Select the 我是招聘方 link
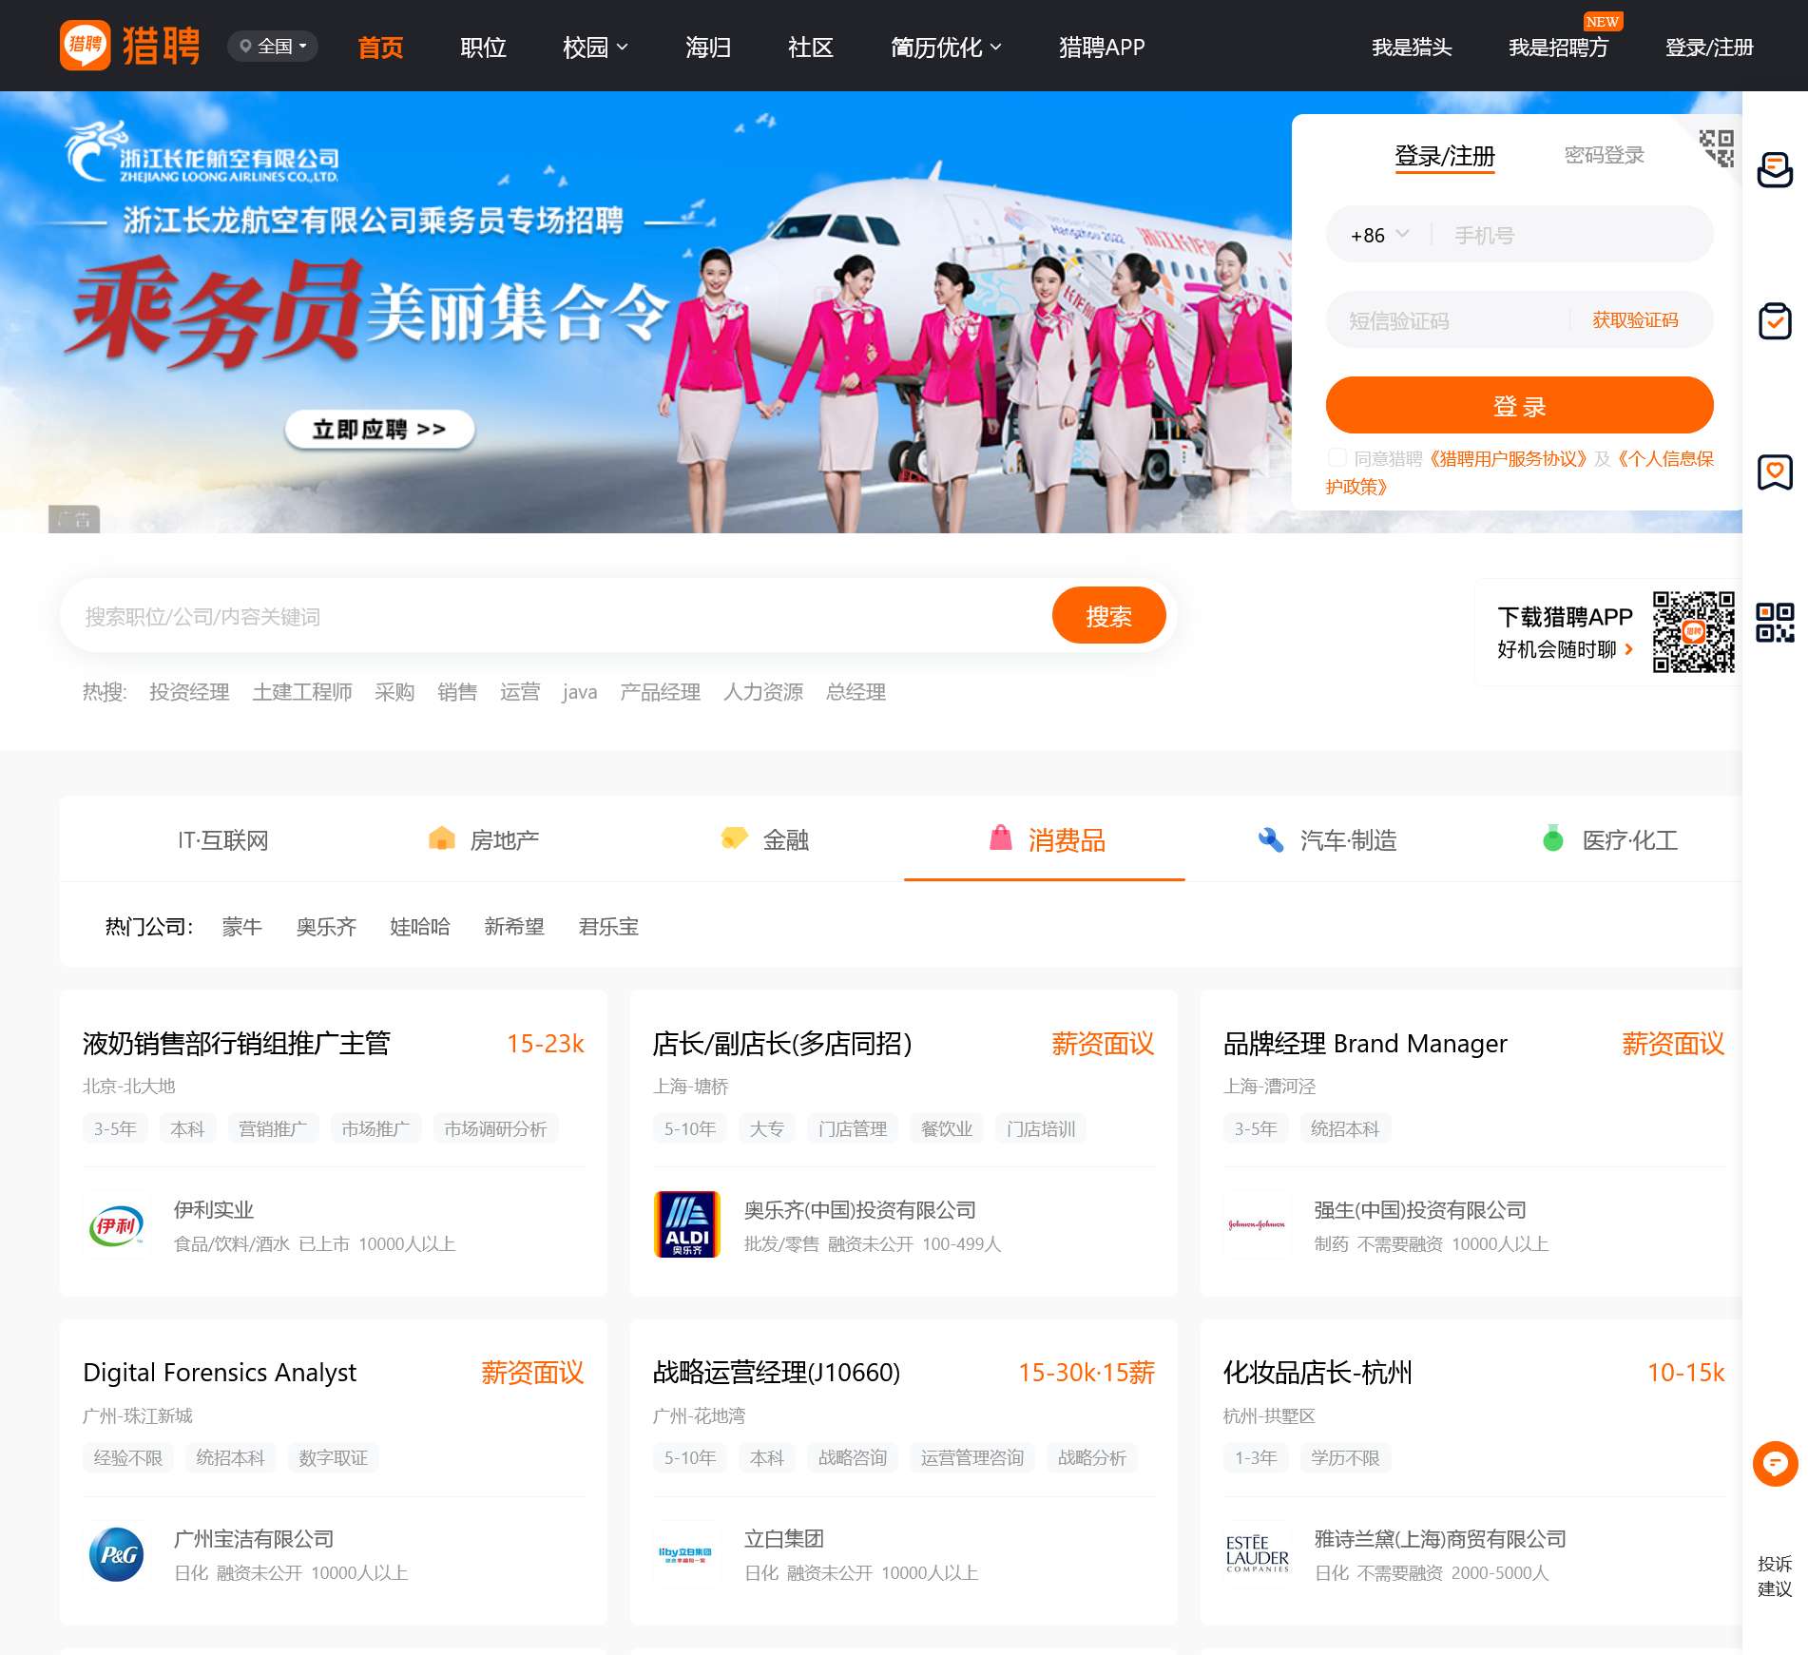Viewport: 1808px width, 1655px height. tap(1558, 47)
